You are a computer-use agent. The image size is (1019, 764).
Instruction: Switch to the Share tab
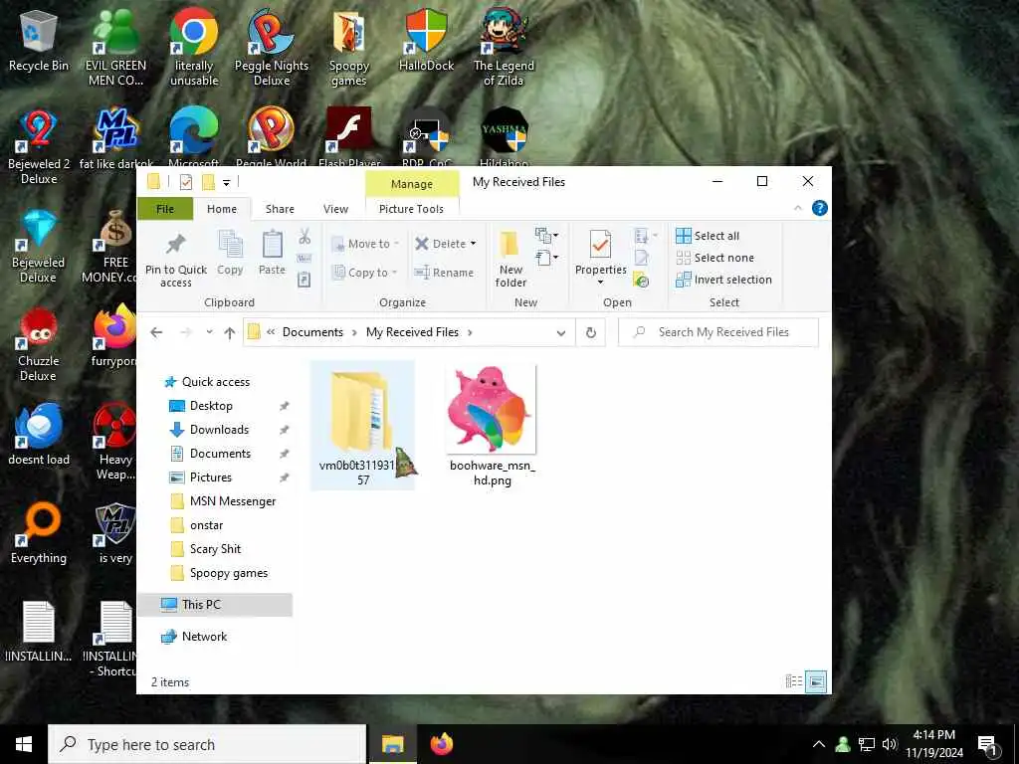tap(280, 209)
